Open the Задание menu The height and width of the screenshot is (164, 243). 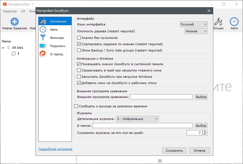click(10, 11)
